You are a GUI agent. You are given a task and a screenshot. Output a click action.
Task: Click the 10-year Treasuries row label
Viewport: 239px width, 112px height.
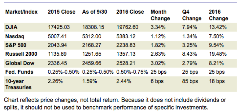[x=19, y=84]
